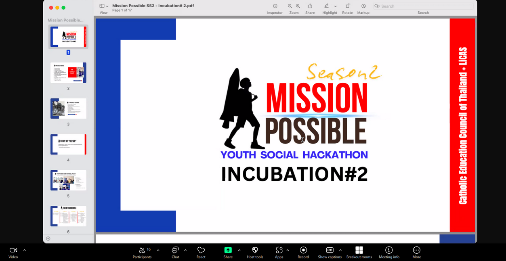Click the Inspector info icon
This screenshot has width=506, height=261.
[x=275, y=6]
